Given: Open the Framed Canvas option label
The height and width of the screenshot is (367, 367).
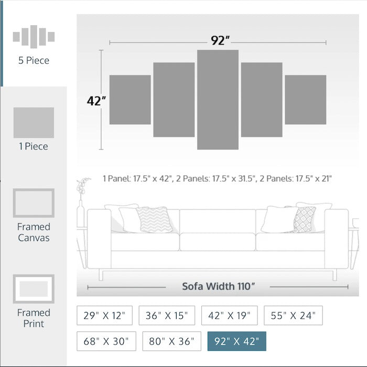Looking at the screenshot, I should click(34, 232).
